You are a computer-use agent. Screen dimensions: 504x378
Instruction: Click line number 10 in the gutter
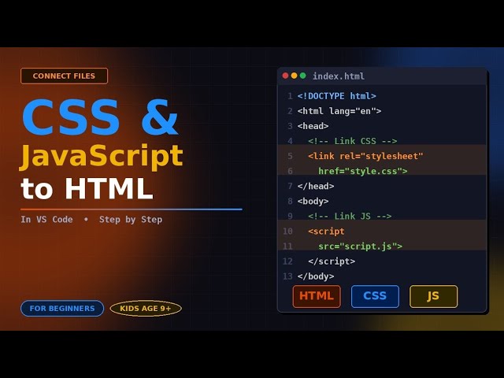pyautogui.click(x=287, y=231)
